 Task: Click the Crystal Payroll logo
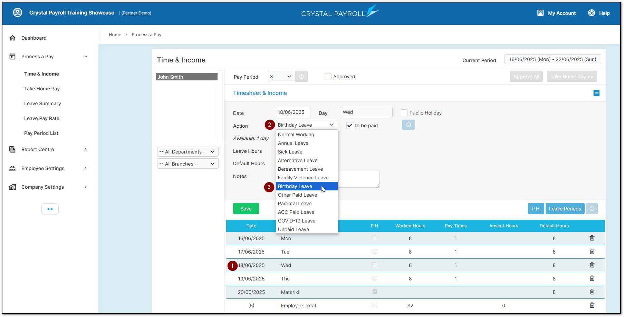click(339, 11)
